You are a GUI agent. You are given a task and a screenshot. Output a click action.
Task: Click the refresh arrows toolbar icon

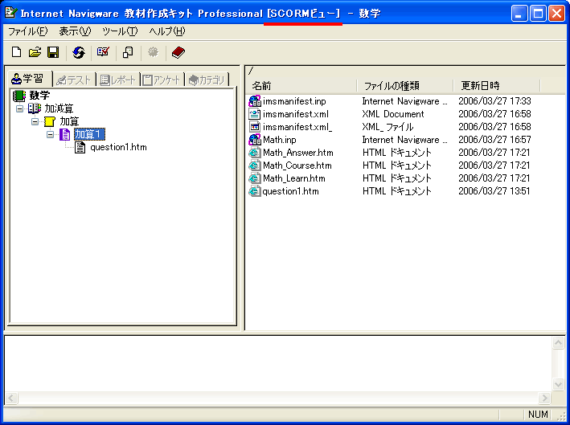coord(79,52)
